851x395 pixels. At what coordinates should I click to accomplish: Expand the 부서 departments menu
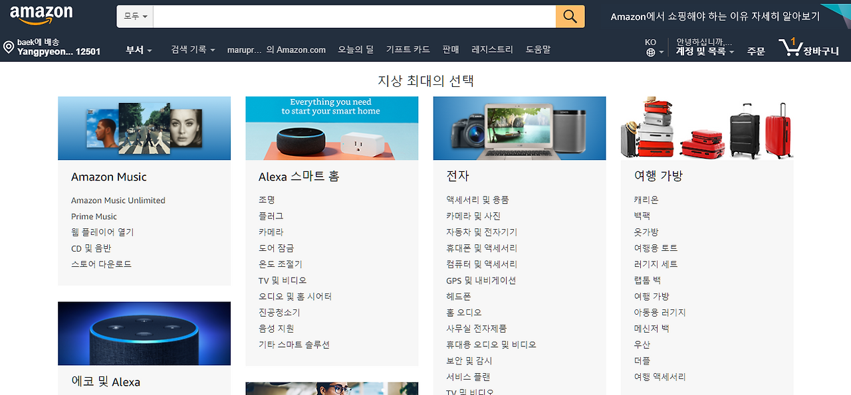139,50
